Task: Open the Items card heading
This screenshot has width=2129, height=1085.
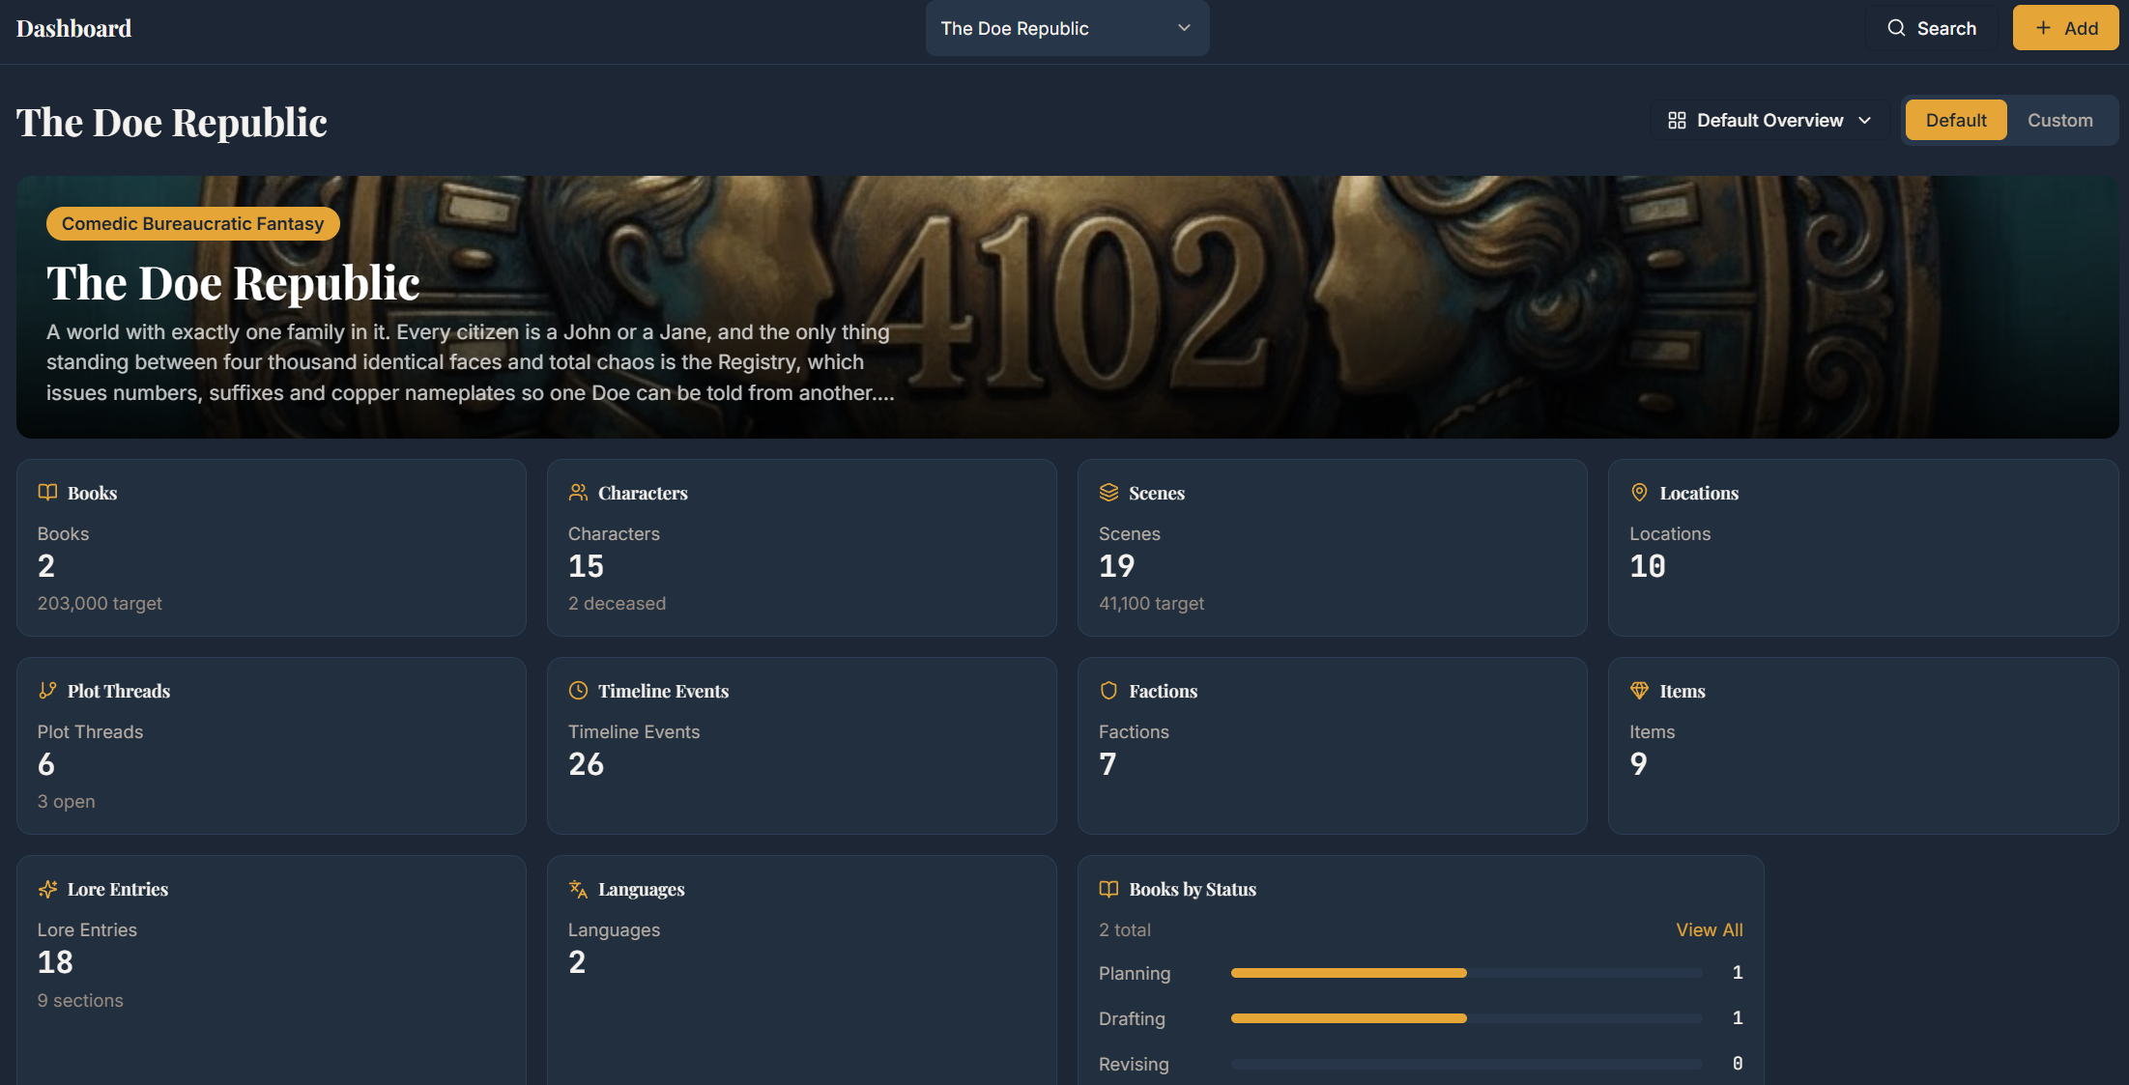Action: (1683, 691)
